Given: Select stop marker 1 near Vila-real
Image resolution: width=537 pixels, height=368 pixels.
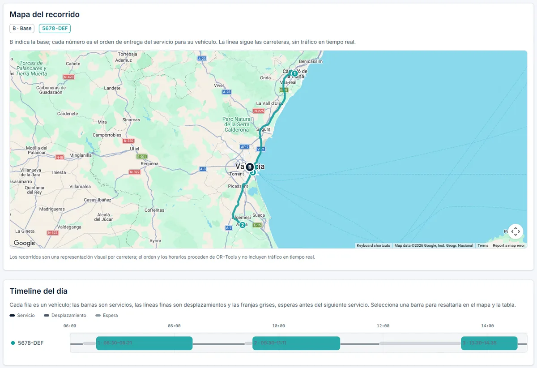Looking at the screenshot, I should coord(294,73).
